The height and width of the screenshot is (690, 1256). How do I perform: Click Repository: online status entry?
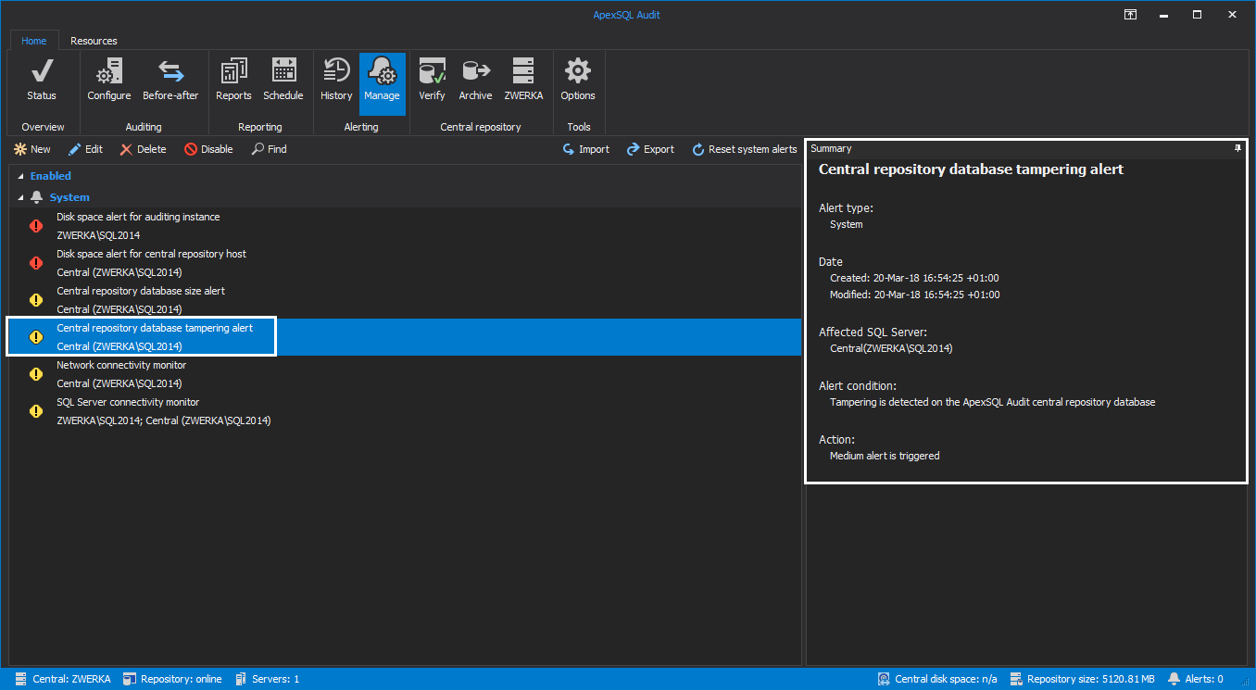(172, 679)
